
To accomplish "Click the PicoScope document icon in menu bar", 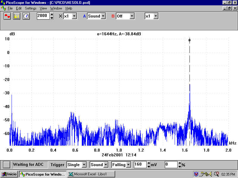I will (4, 8).
